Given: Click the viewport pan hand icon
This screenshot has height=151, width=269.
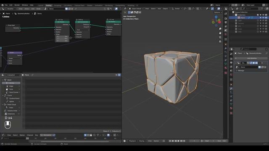Looking at the screenshot, I should (220, 33).
